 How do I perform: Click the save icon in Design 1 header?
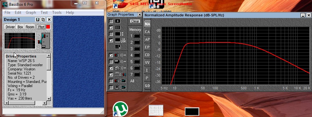[37, 20]
